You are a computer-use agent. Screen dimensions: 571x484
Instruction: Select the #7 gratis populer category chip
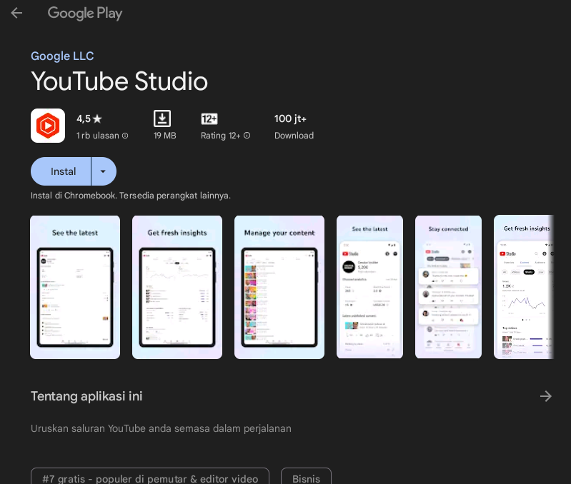point(150,478)
